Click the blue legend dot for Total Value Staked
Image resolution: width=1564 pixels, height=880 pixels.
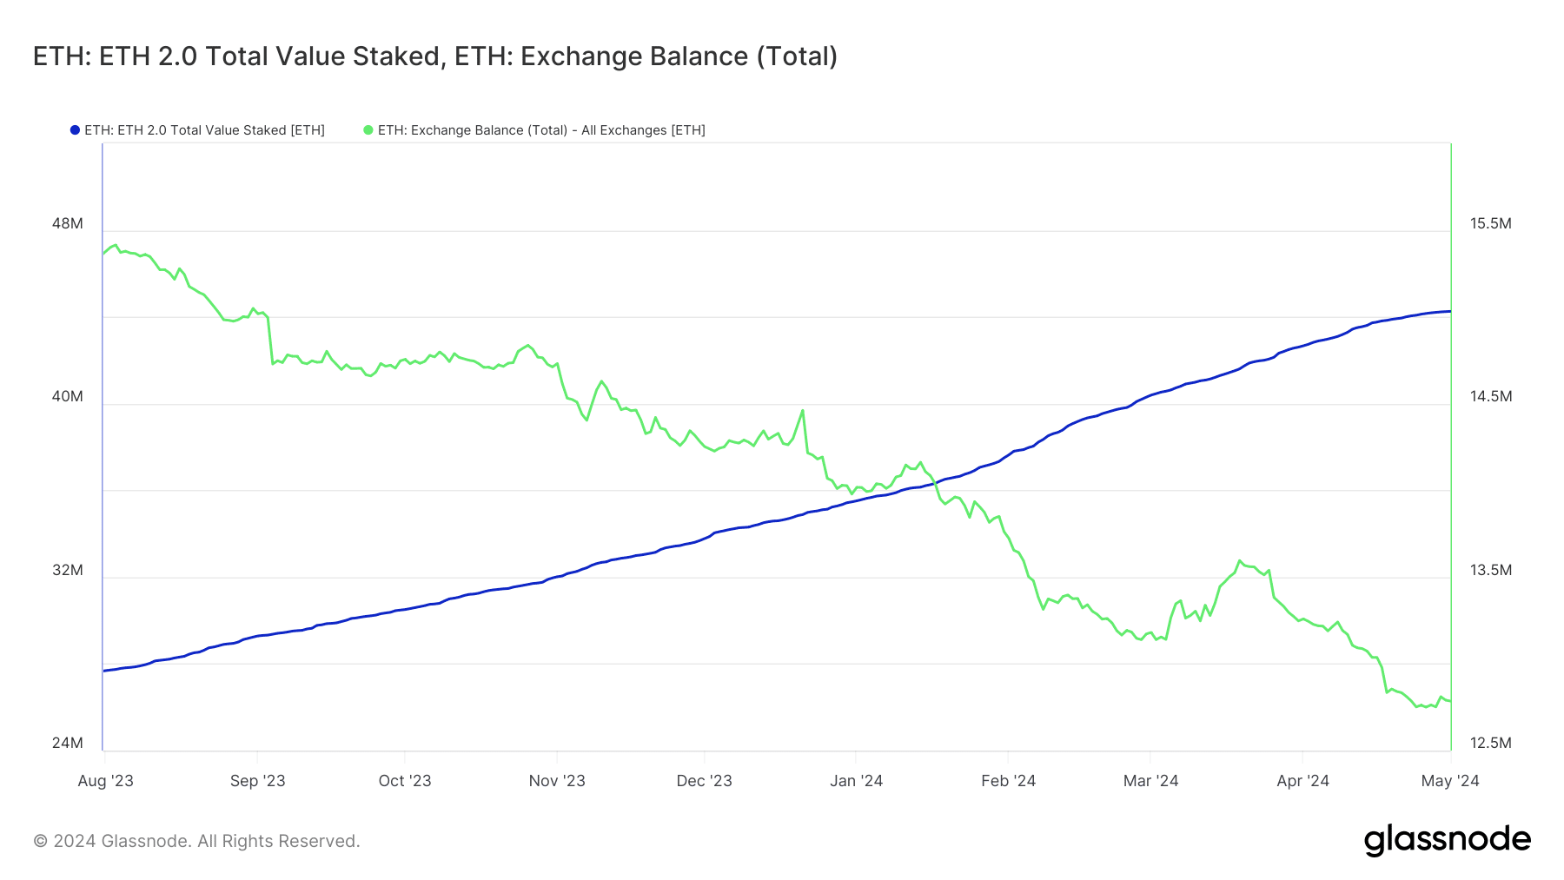click(75, 130)
